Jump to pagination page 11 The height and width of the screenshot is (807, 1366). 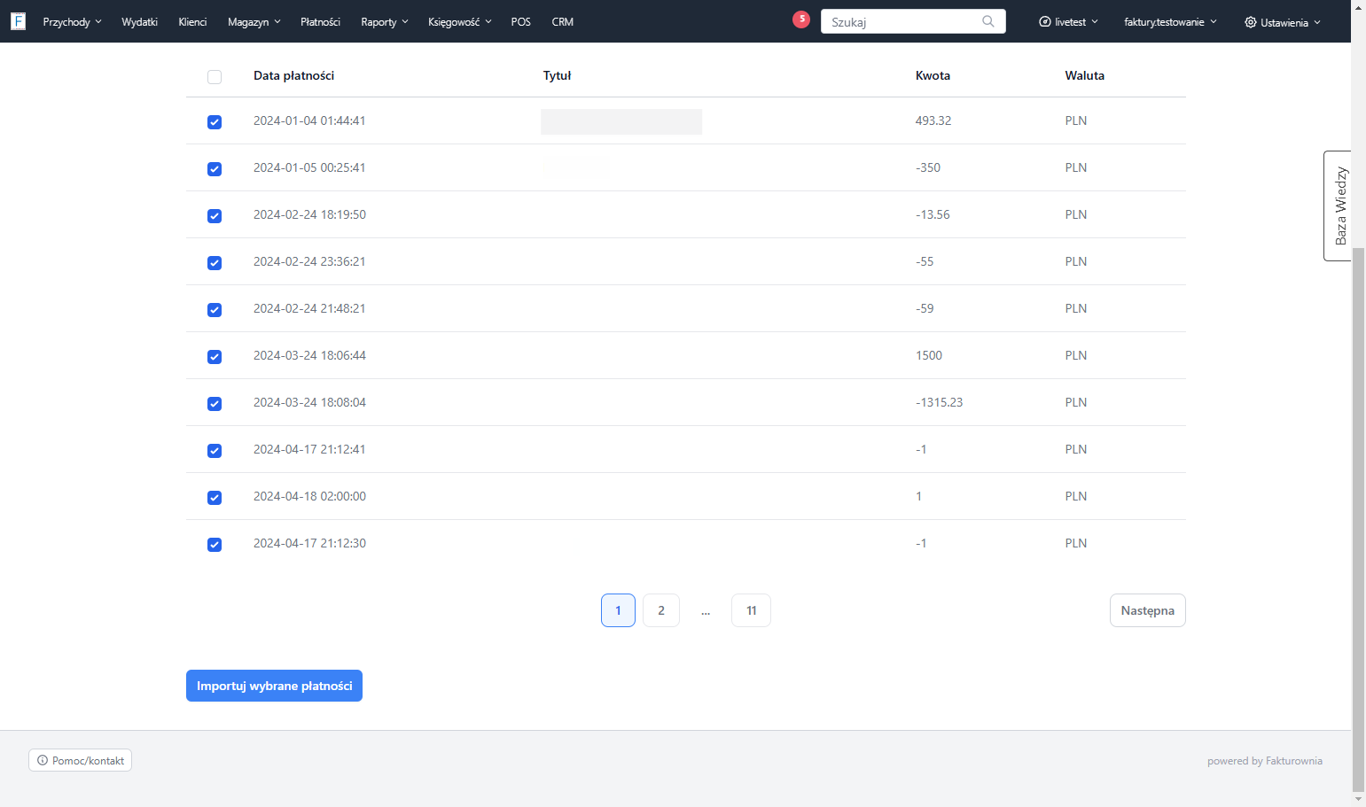tap(751, 610)
